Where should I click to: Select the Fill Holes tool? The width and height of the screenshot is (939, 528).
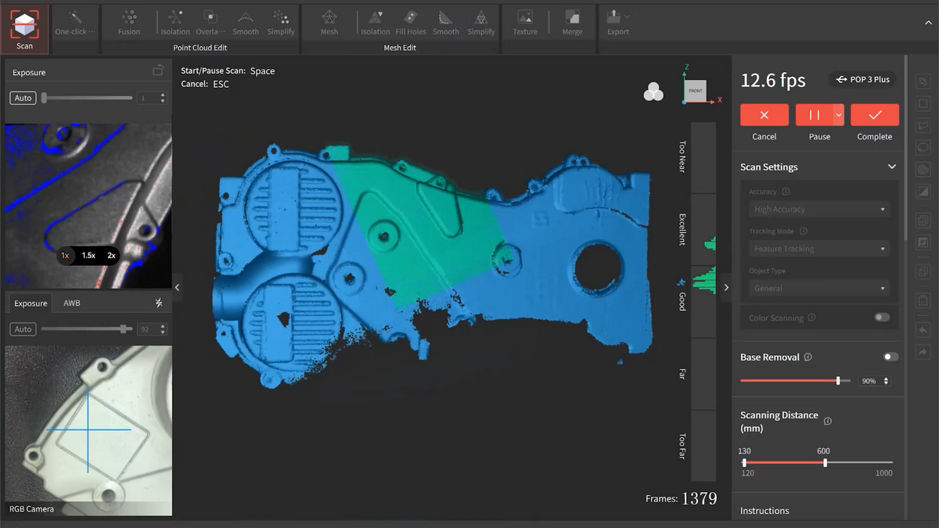click(411, 22)
